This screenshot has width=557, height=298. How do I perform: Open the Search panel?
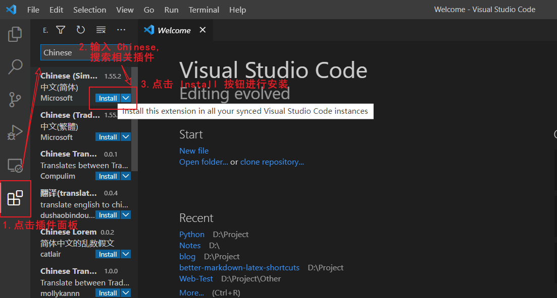tap(15, 66)
